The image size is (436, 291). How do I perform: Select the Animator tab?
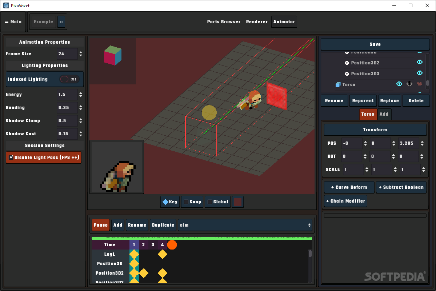[284, 22]
